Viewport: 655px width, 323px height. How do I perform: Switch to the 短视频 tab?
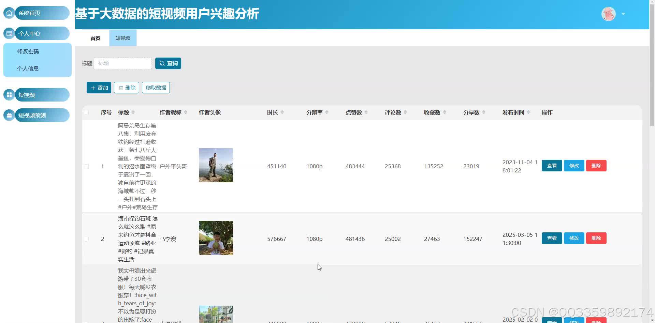point(123,38)
